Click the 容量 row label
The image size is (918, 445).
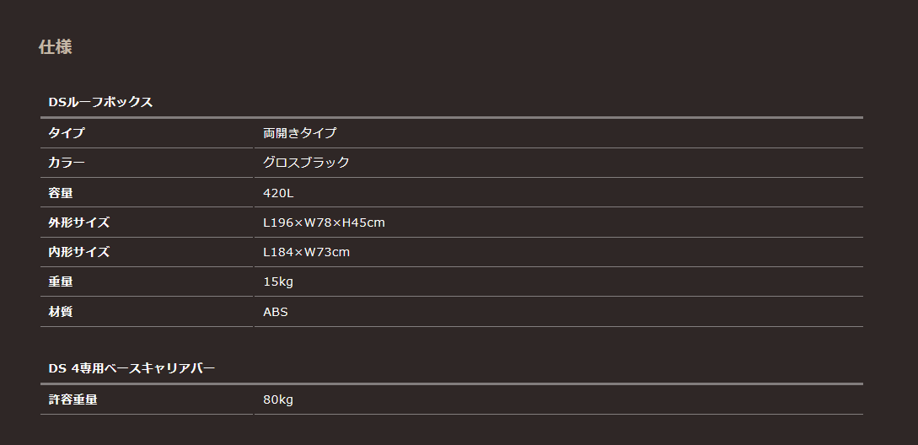point(61,193)
